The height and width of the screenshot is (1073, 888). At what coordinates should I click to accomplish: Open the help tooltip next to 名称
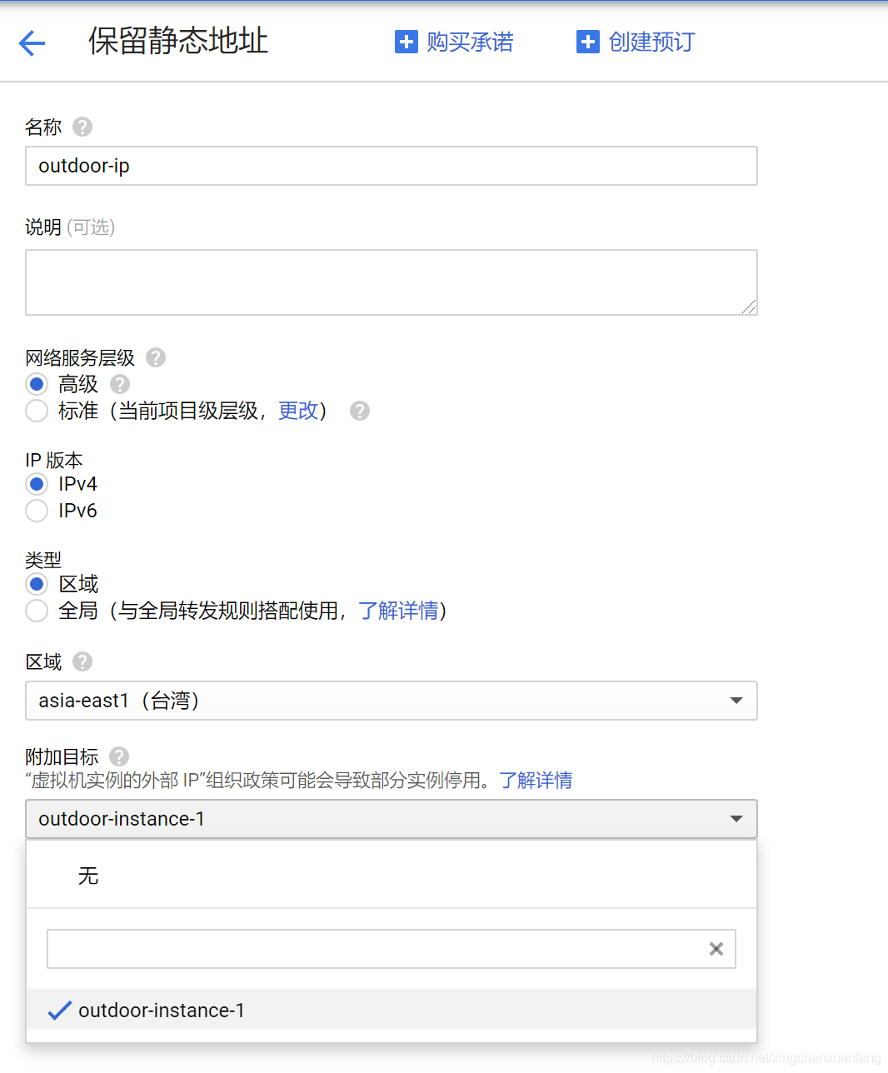point(82,127)
